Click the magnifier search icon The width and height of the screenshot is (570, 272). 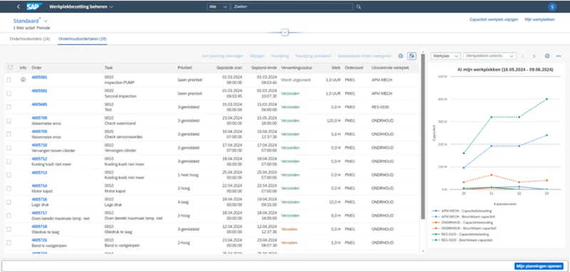[358, 6]
